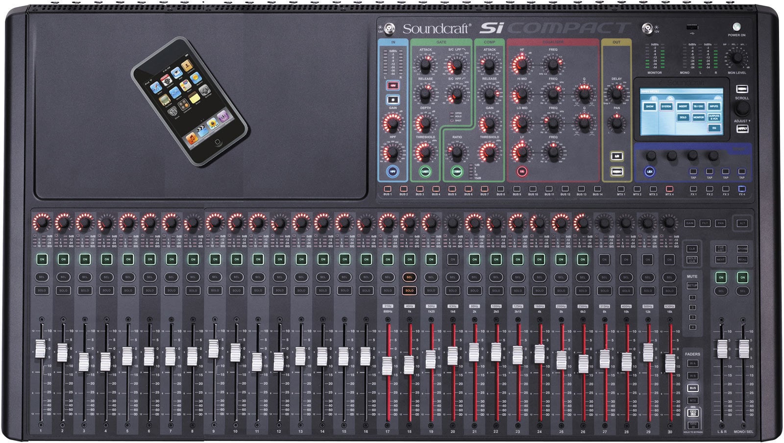Open the EQ entry on the touchscreen menu
Viewport: 784px width, 443px height.
[714, 128]
